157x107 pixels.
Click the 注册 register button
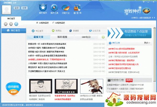[x=24, y=8]
